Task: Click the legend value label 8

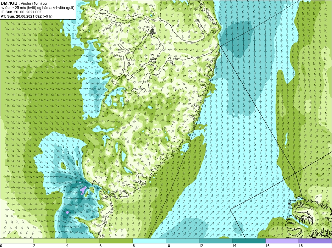Action: (x=133, y=246)
